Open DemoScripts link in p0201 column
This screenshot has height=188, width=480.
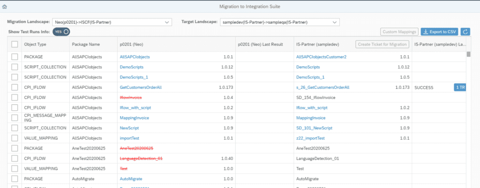pyautogui.click(x=131, y=67)
